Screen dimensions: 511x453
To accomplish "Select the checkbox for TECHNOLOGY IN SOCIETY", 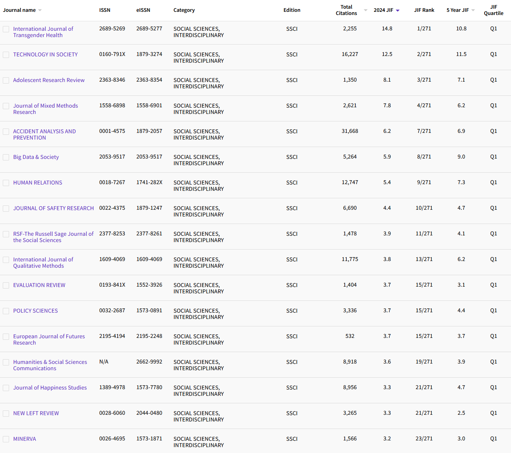I will click(6, 55).
